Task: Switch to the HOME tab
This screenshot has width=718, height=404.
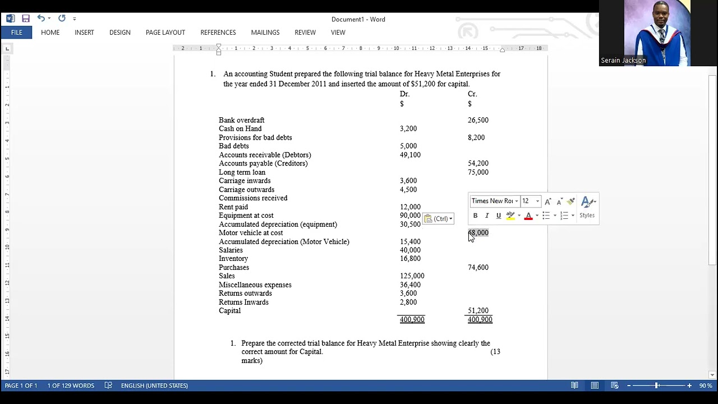Action: pos(50,33)
